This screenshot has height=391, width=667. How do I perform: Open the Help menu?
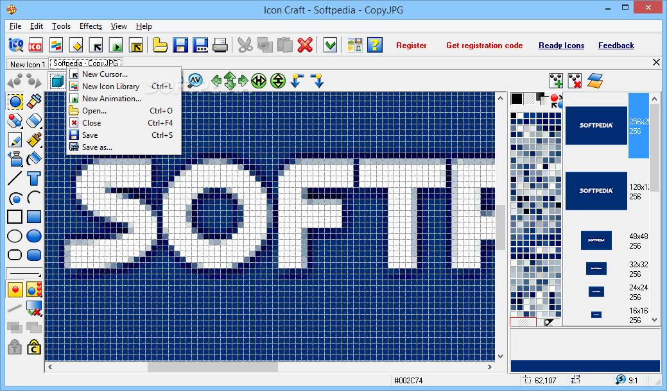pos(144,26)
